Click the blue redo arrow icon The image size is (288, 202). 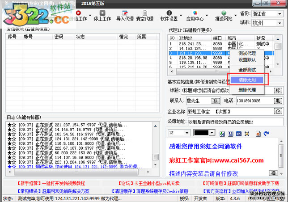tap(267, 134)
